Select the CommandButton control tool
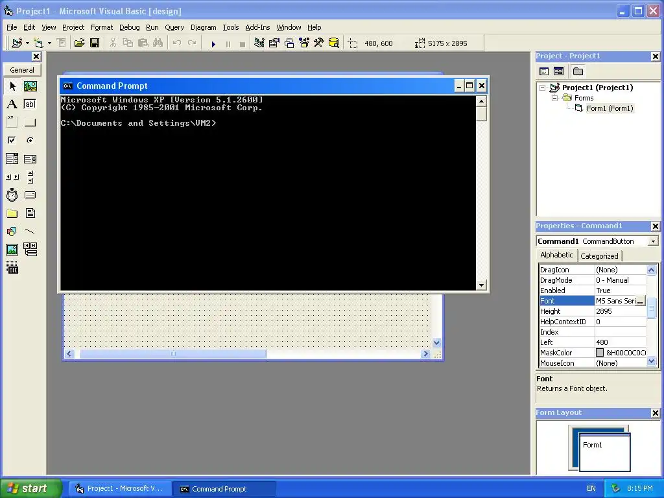Viewport: 664px width, 498px height. (x=30, y=123)
